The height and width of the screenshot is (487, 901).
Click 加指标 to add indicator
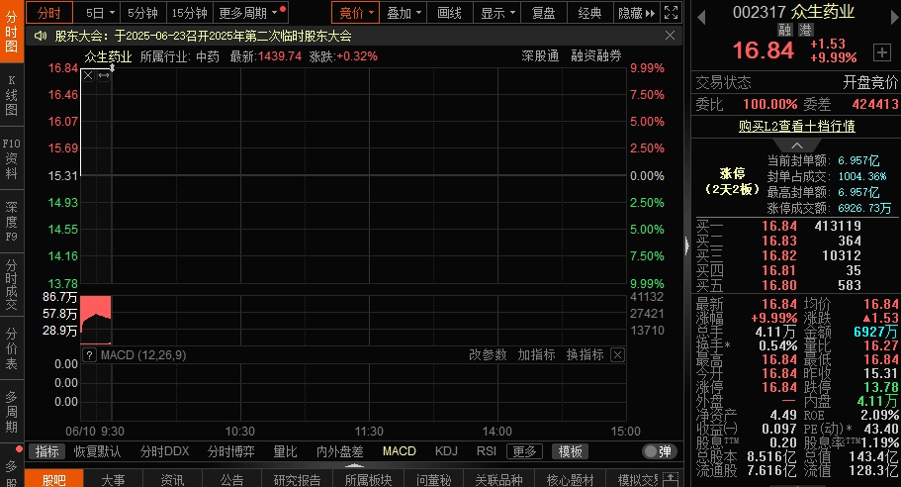(x=536, y=354)
